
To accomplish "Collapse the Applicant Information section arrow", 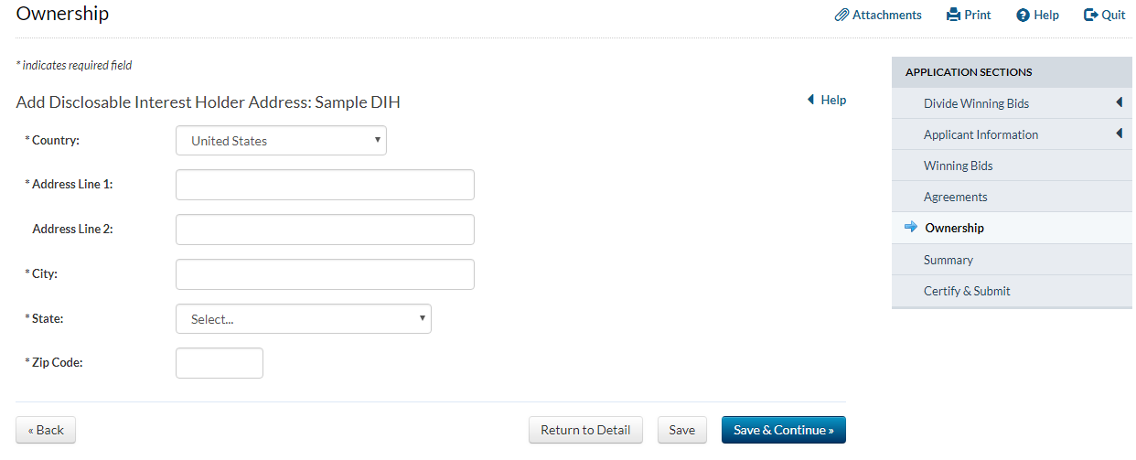I will click(1119, 134).
